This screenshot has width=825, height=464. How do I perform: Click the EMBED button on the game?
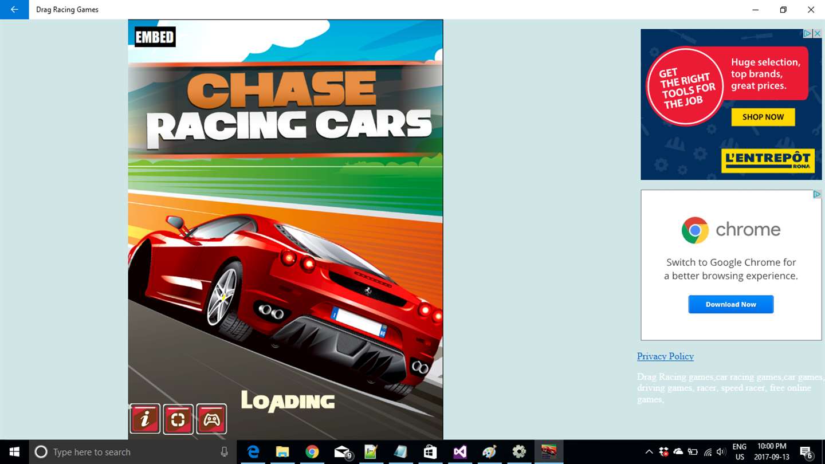[155, 37]
